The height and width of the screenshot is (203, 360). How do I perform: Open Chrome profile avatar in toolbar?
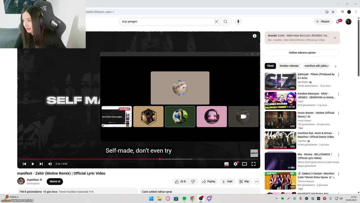(x=349, y=12)
